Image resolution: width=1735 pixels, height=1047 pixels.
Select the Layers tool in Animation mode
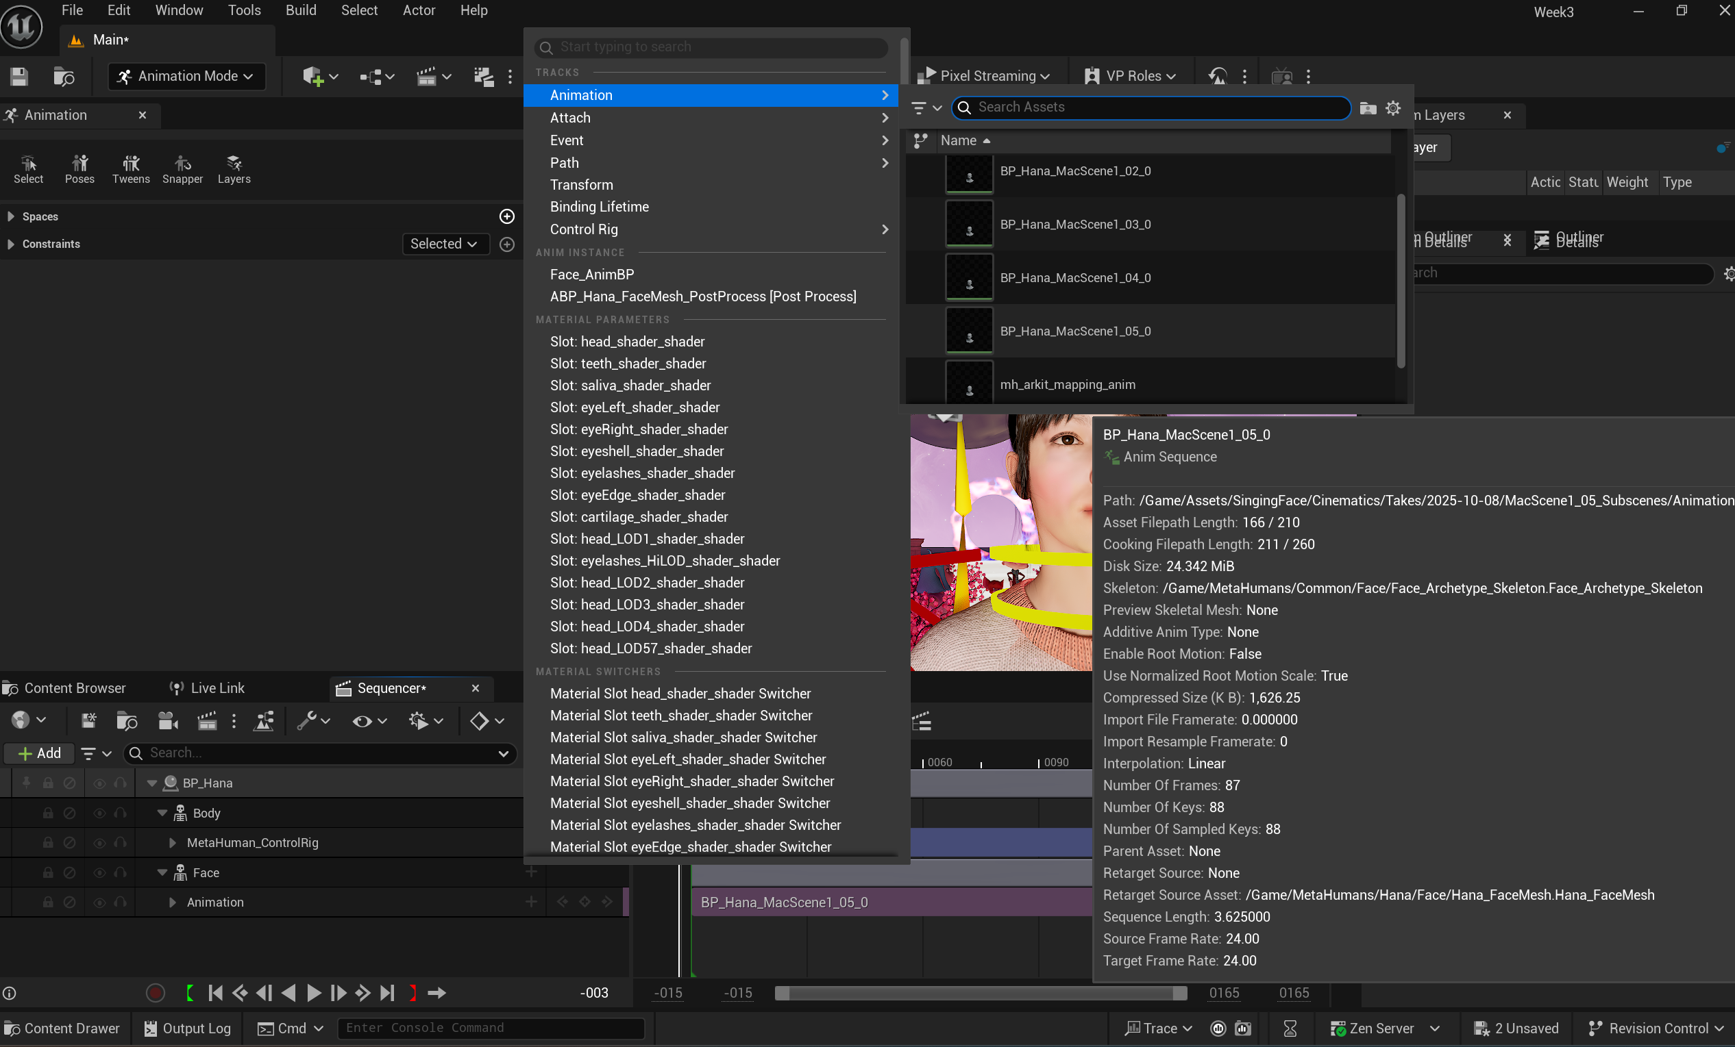coord(234,169)
